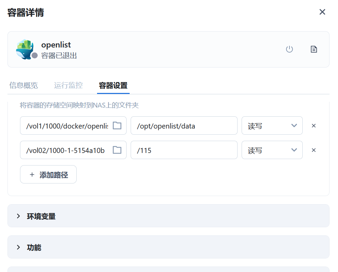
Task: Switch to 运行监控 tab
Action: (x=68, y=85)
